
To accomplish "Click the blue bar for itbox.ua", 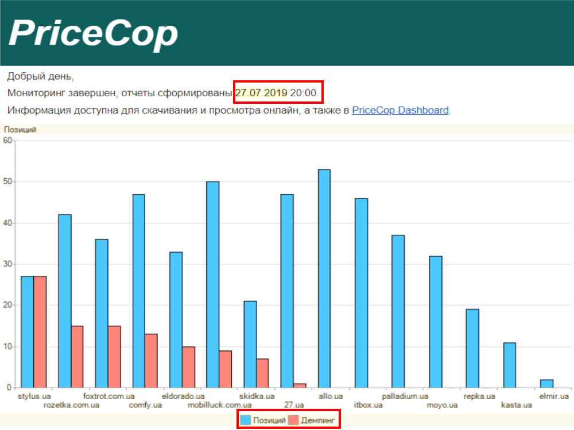I will point(361,292).
